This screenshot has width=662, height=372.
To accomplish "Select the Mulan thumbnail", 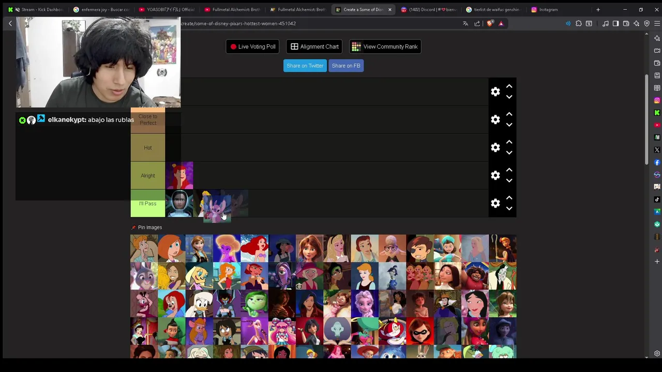I will (475, 304).
